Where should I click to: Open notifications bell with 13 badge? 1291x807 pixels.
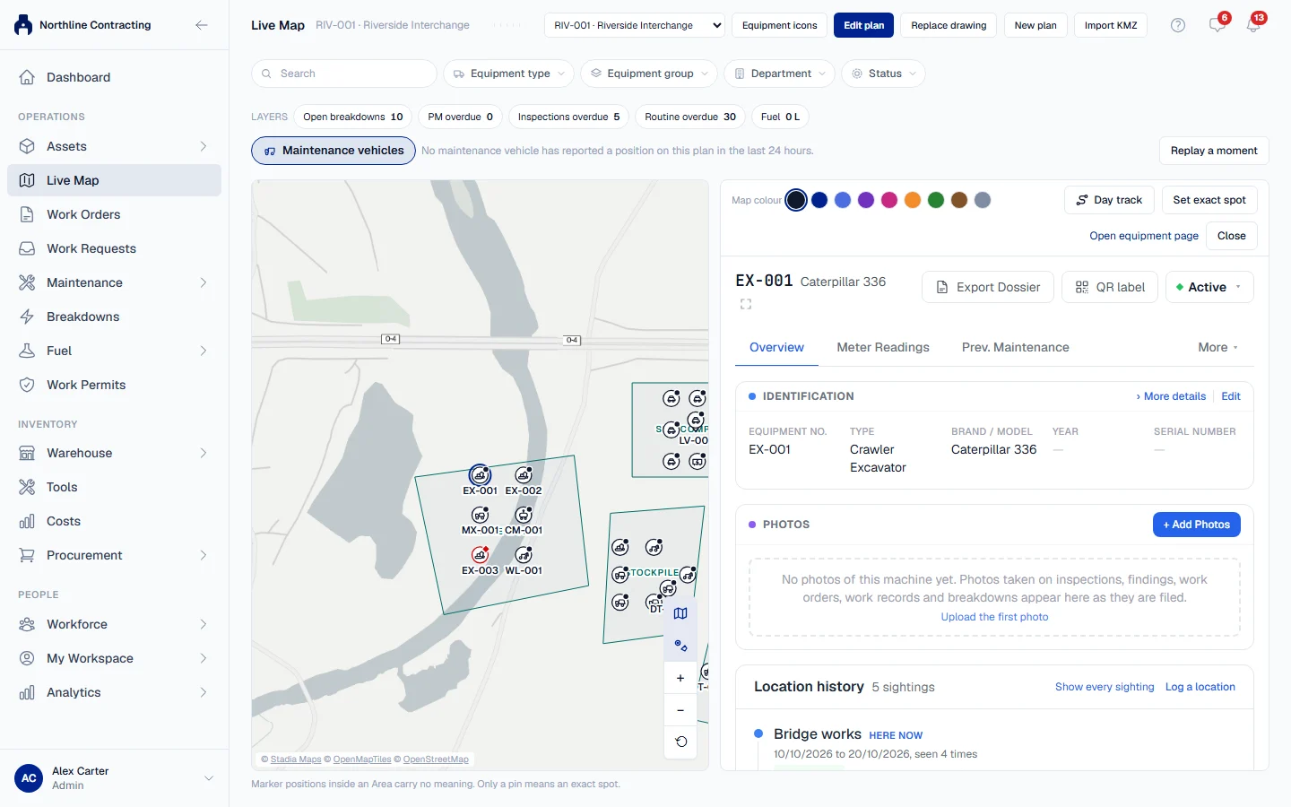point(1253,25)
